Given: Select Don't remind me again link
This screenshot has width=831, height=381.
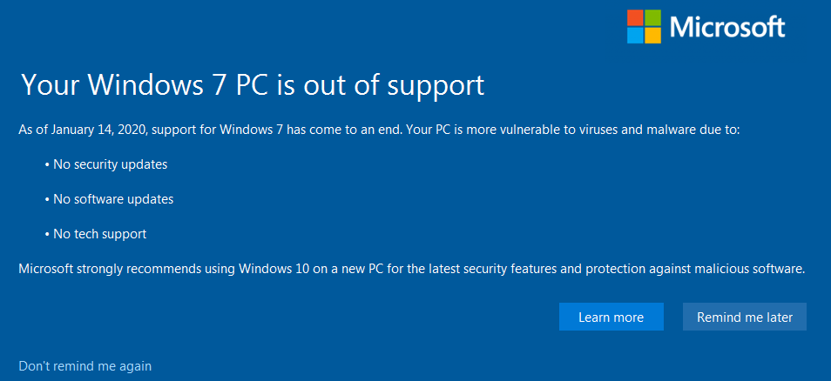Looking at the screenshot, I should point(84,366).
